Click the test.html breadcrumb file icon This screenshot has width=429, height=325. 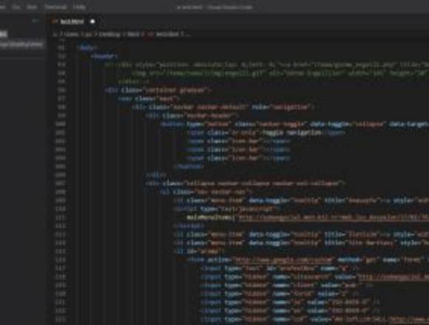click(151, 35)
